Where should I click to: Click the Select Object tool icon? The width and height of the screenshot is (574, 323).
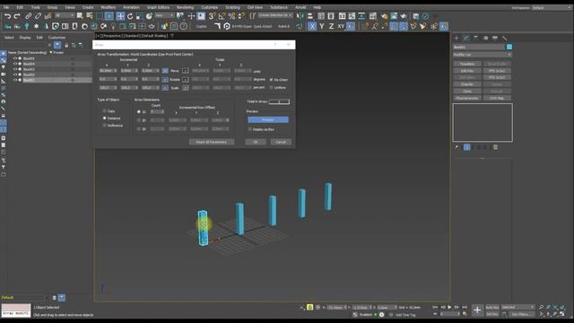[80, 16]
